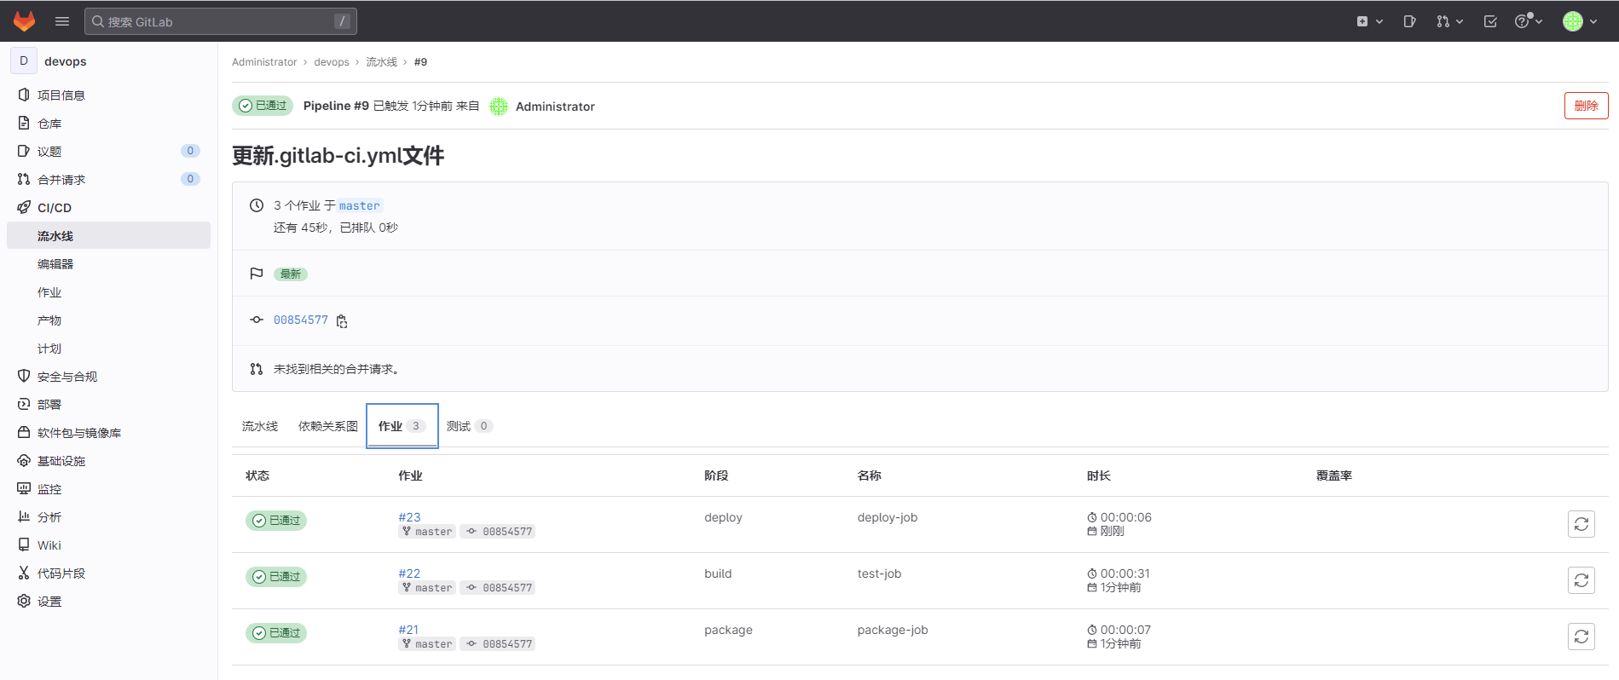Copy the commit SHA to clipboard
This screenshot has width=1619, height=680.
[342, 321]
